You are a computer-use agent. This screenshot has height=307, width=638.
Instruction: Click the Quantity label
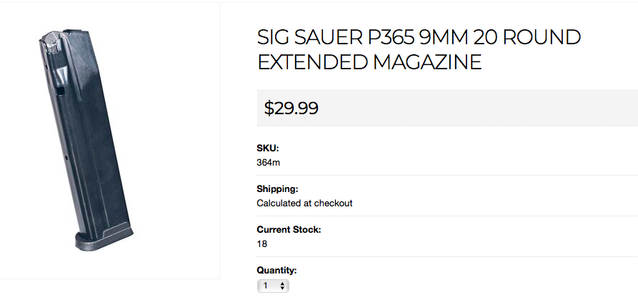pyautogui.click(x=276, y=271)
